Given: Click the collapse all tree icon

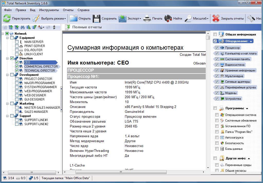Looking at the screenshot, I should (x=17, y=27).
